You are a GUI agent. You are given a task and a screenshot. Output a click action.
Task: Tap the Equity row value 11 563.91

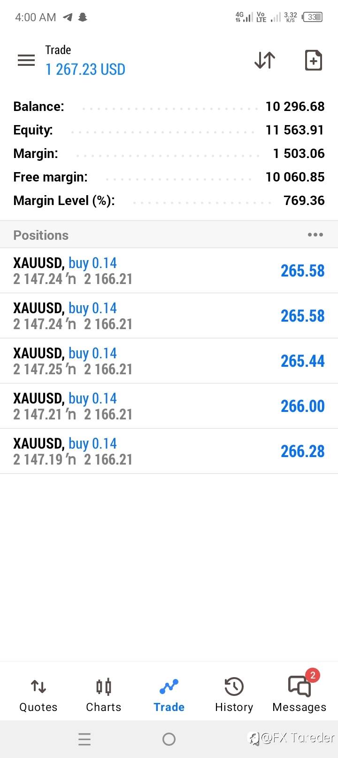[x=295, y=130]
